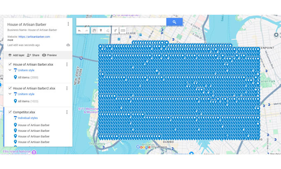Select the Draw a line tool

pos(107,31)
